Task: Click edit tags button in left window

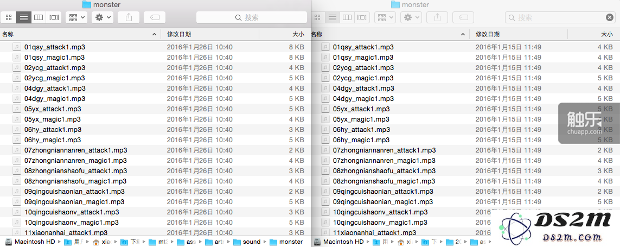Action: (x=155, y=17)
